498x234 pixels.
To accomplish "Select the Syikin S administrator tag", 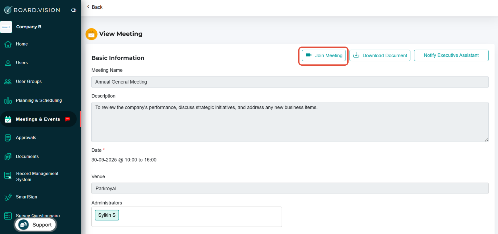I will point(107,215).
